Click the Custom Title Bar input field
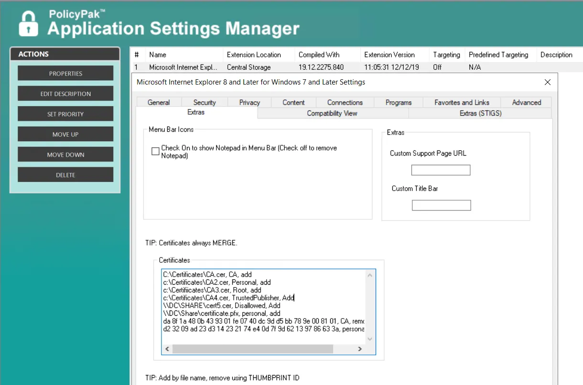The height and width of the screenshot is (385, 583). 441,205
